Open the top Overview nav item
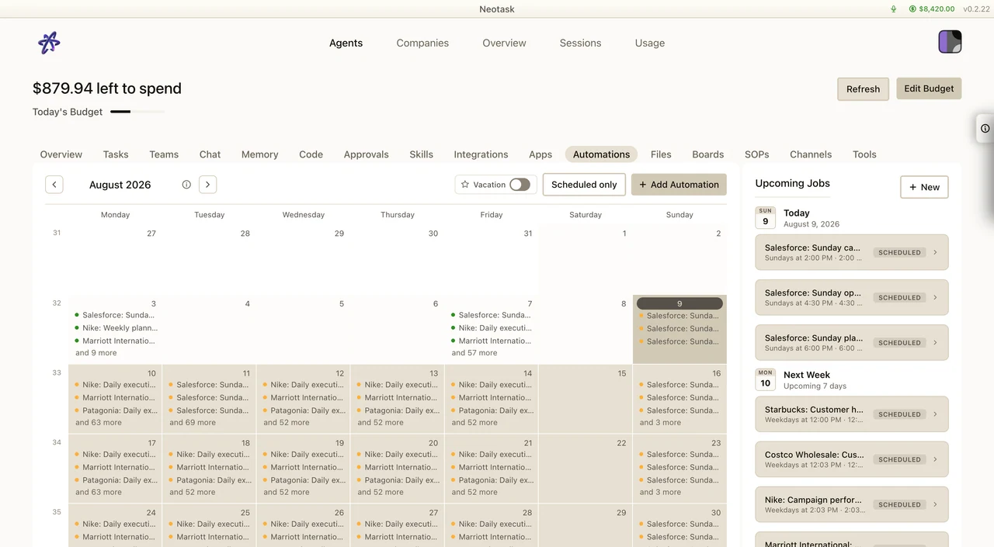The width and height of the screenshot is (994, 547). 504,43
